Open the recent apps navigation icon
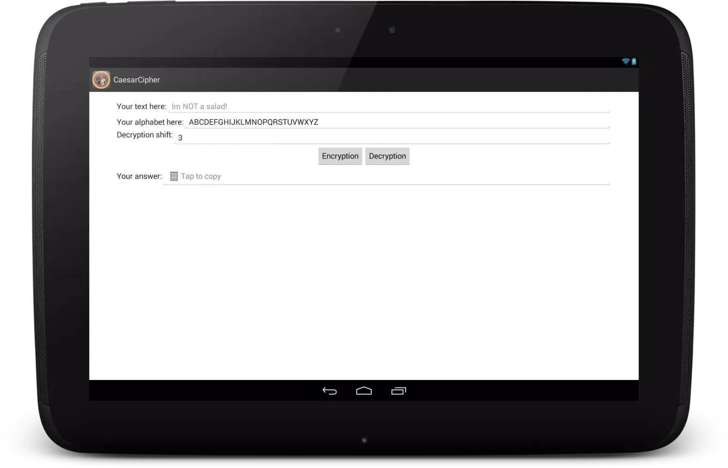 (x=399, y=391)
